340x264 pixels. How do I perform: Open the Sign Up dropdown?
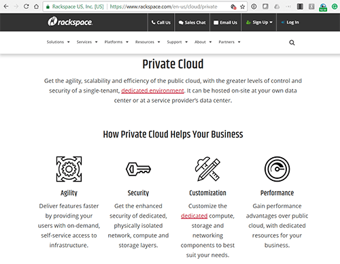259,22
